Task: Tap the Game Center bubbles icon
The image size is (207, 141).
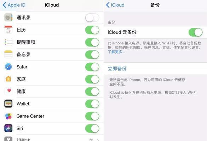Action: [8, 116]
